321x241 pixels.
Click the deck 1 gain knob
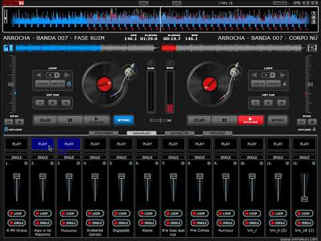pos(151,63)
